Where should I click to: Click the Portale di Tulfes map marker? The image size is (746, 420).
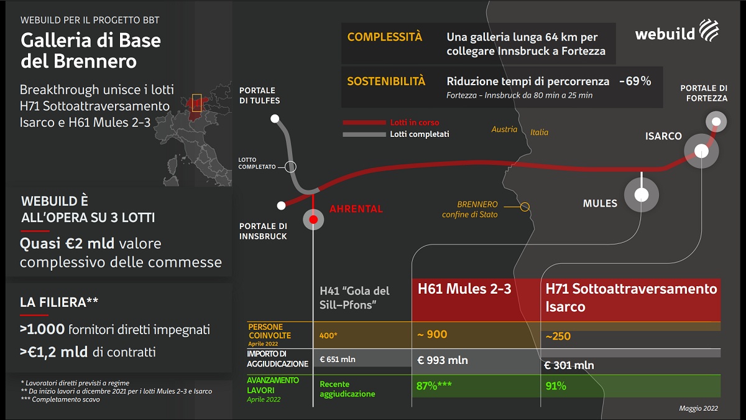275,118
